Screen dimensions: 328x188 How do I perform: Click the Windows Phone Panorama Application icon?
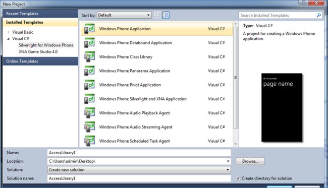(x=89, y=71)
